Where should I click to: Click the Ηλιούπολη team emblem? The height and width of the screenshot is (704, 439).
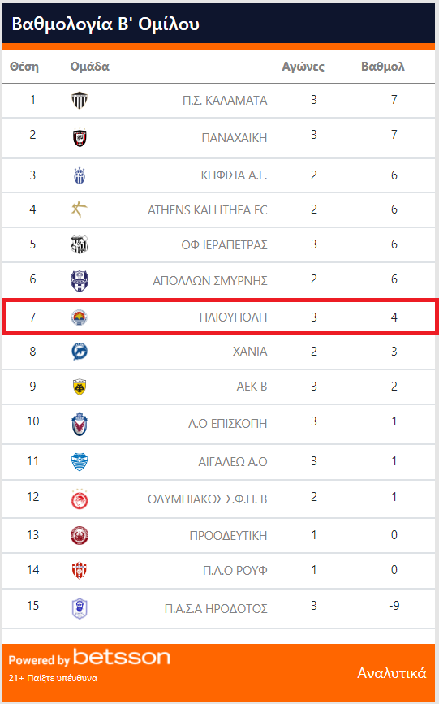click(x=80, y=317)
